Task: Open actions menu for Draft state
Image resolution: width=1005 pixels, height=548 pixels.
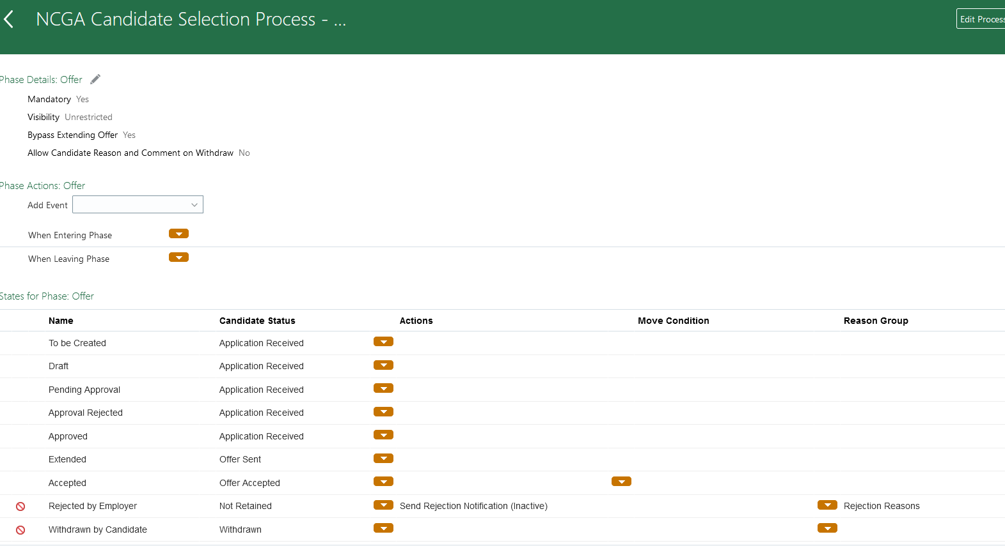Action: (x=383, y=365)
